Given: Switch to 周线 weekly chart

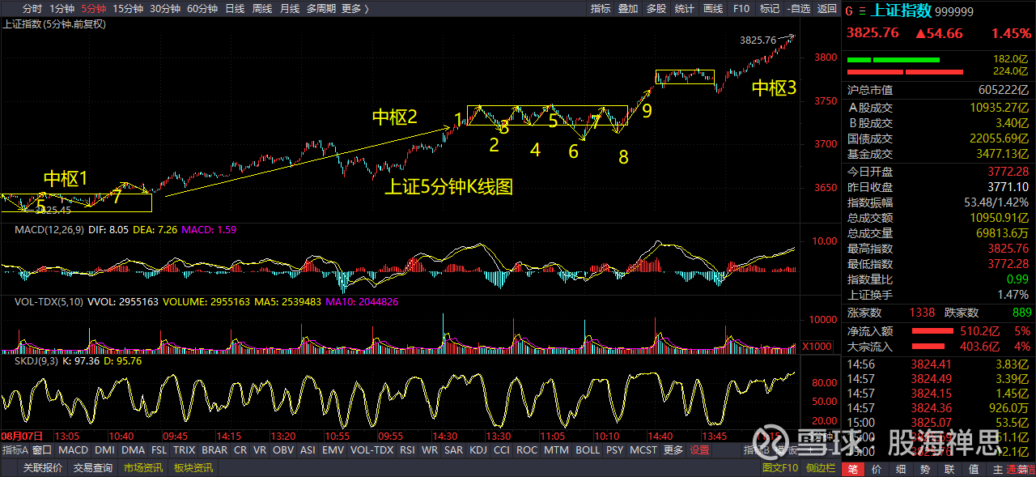Looking at the screenshot, I should [x=262, y=8].
